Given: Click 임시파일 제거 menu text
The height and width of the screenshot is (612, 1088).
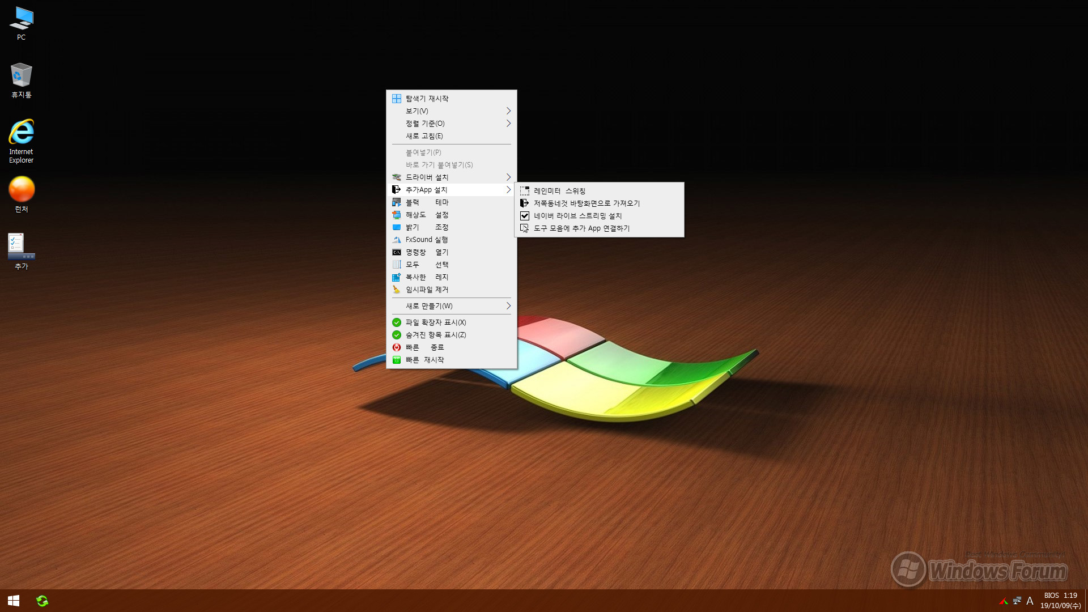Looking at the screenshot, I should coord(427,290).
